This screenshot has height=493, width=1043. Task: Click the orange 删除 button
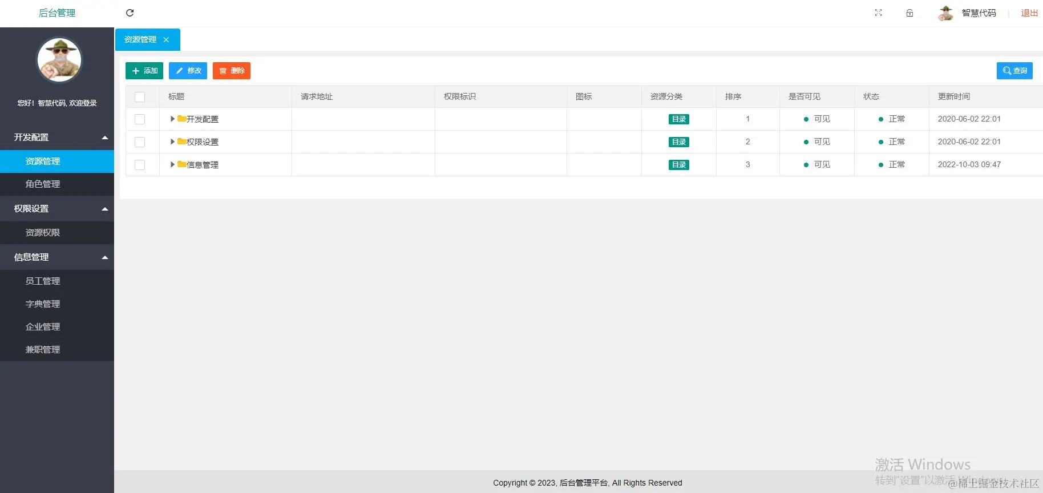click(232, 71)
